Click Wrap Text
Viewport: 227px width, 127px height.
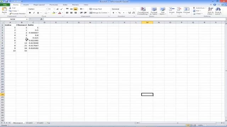coord(95,9)
